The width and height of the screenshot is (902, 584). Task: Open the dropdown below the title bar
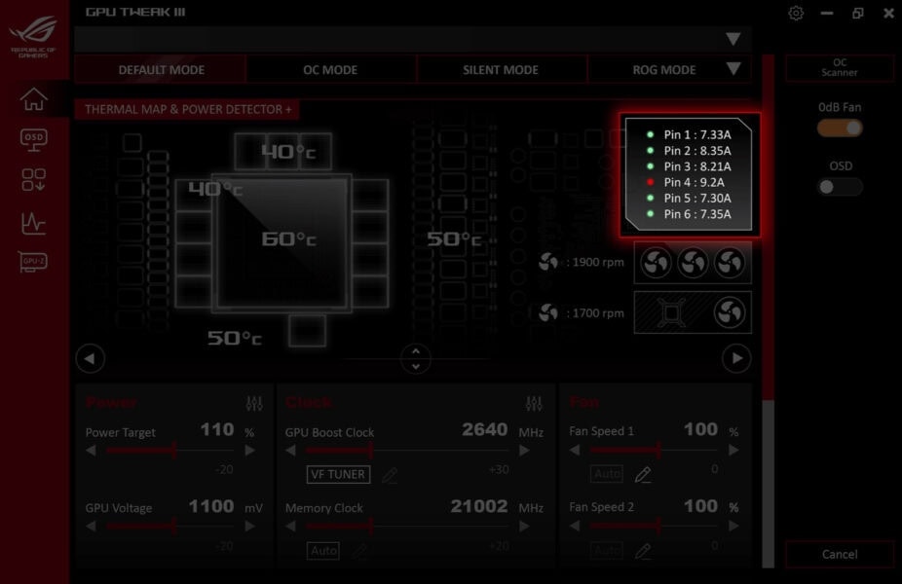pos(733,39)
